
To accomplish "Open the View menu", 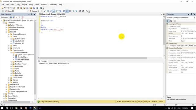I will [12, 5].
